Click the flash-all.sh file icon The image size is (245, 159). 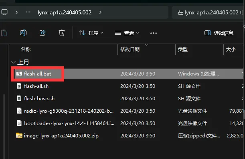(19, 86)
